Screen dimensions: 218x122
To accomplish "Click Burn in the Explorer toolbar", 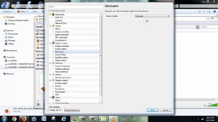I will pyautogui.click(x=35, y=12).
